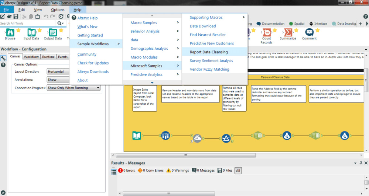Viewport: 369px width, 196px height.
Task: Open the Layout Direction dropdown
Action: 58,71
